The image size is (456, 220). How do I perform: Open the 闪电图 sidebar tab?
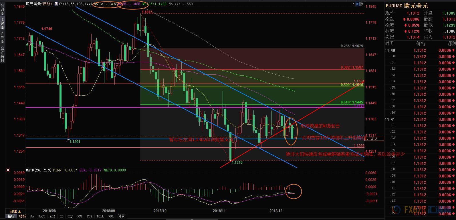(x=2, y=37)
